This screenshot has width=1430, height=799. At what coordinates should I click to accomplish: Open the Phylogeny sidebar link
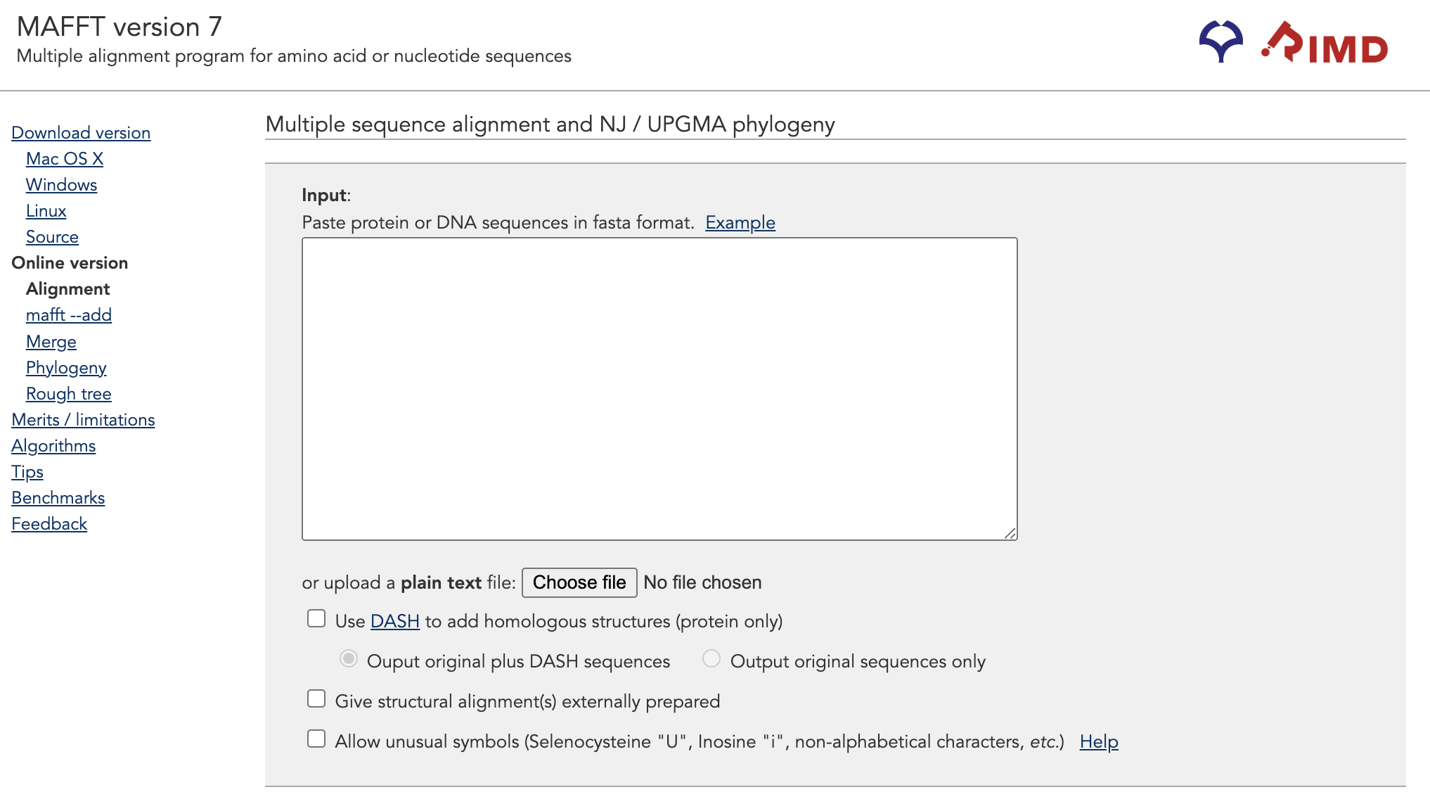(66, 368)
